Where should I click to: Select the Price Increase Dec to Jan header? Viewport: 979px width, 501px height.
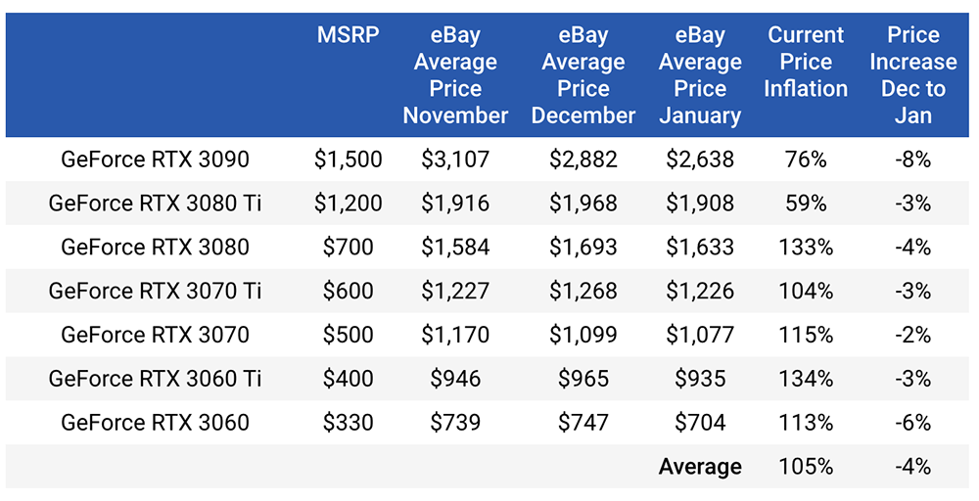[912, 75]
